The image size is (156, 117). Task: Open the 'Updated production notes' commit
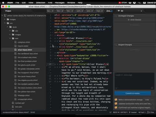135,104
